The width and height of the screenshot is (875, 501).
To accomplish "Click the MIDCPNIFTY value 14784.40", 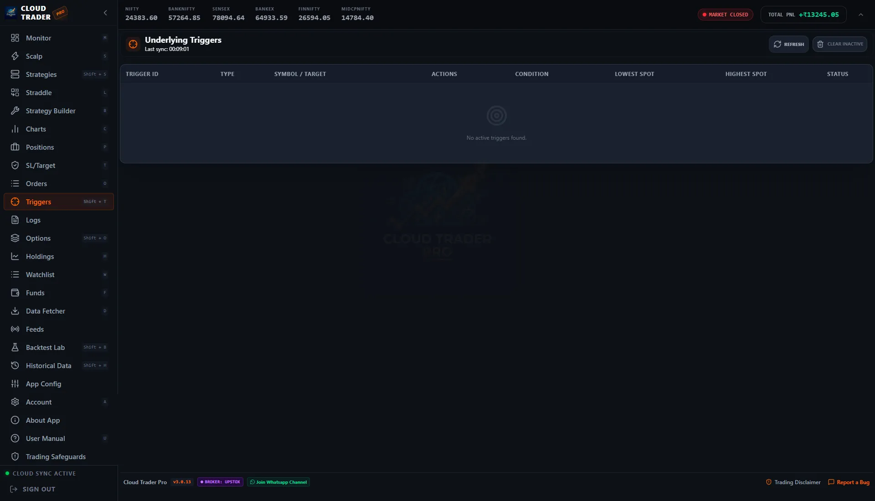I will click(x=357, y=18).
